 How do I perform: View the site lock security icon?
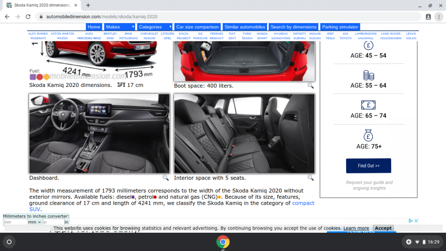click(x=41, y=17)
